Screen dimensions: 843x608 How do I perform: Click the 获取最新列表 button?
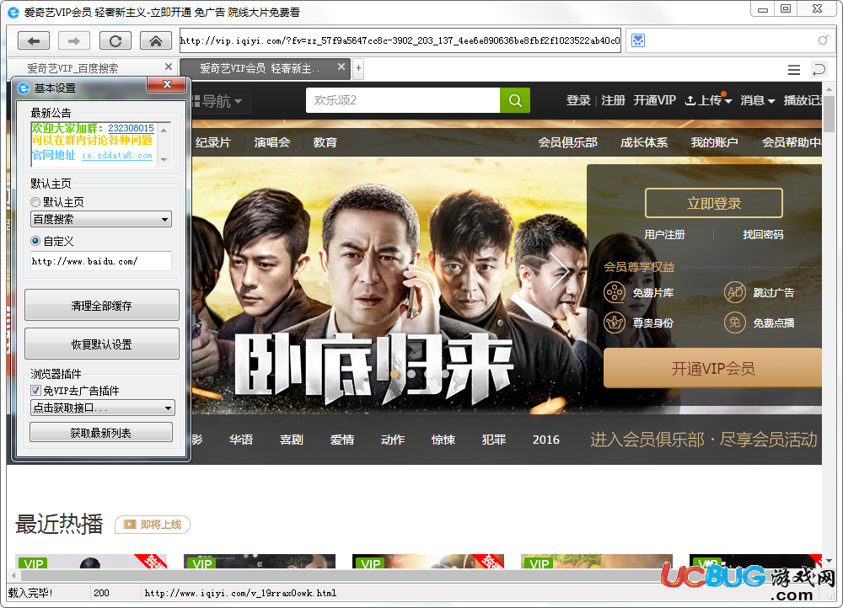(x=101, y=432)
